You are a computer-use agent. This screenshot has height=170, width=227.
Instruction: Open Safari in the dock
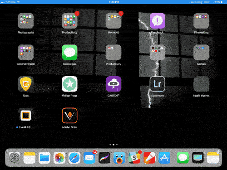[74, 158]
